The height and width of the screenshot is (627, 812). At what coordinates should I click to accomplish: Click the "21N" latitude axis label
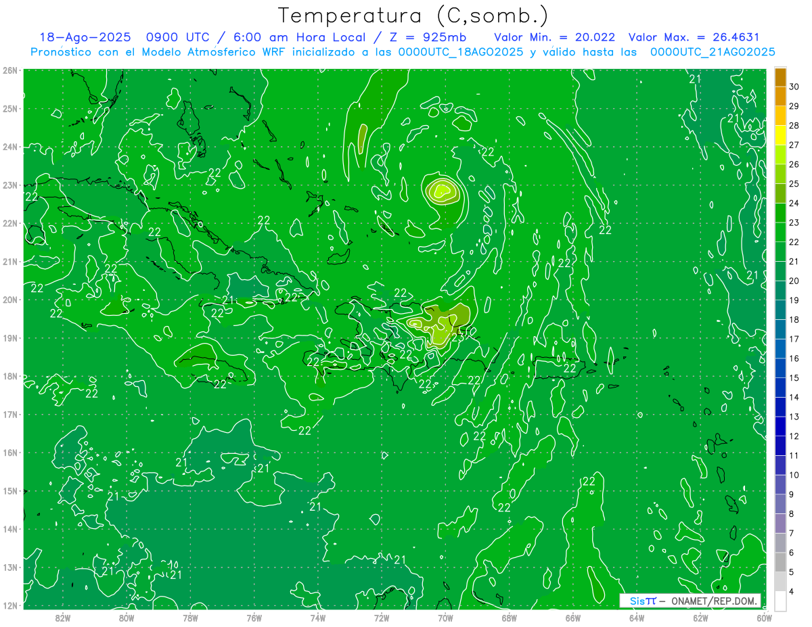pos(10,261)
